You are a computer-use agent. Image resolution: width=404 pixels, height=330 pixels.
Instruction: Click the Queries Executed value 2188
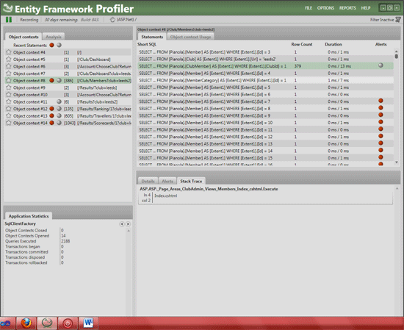[x=65, y=241]
